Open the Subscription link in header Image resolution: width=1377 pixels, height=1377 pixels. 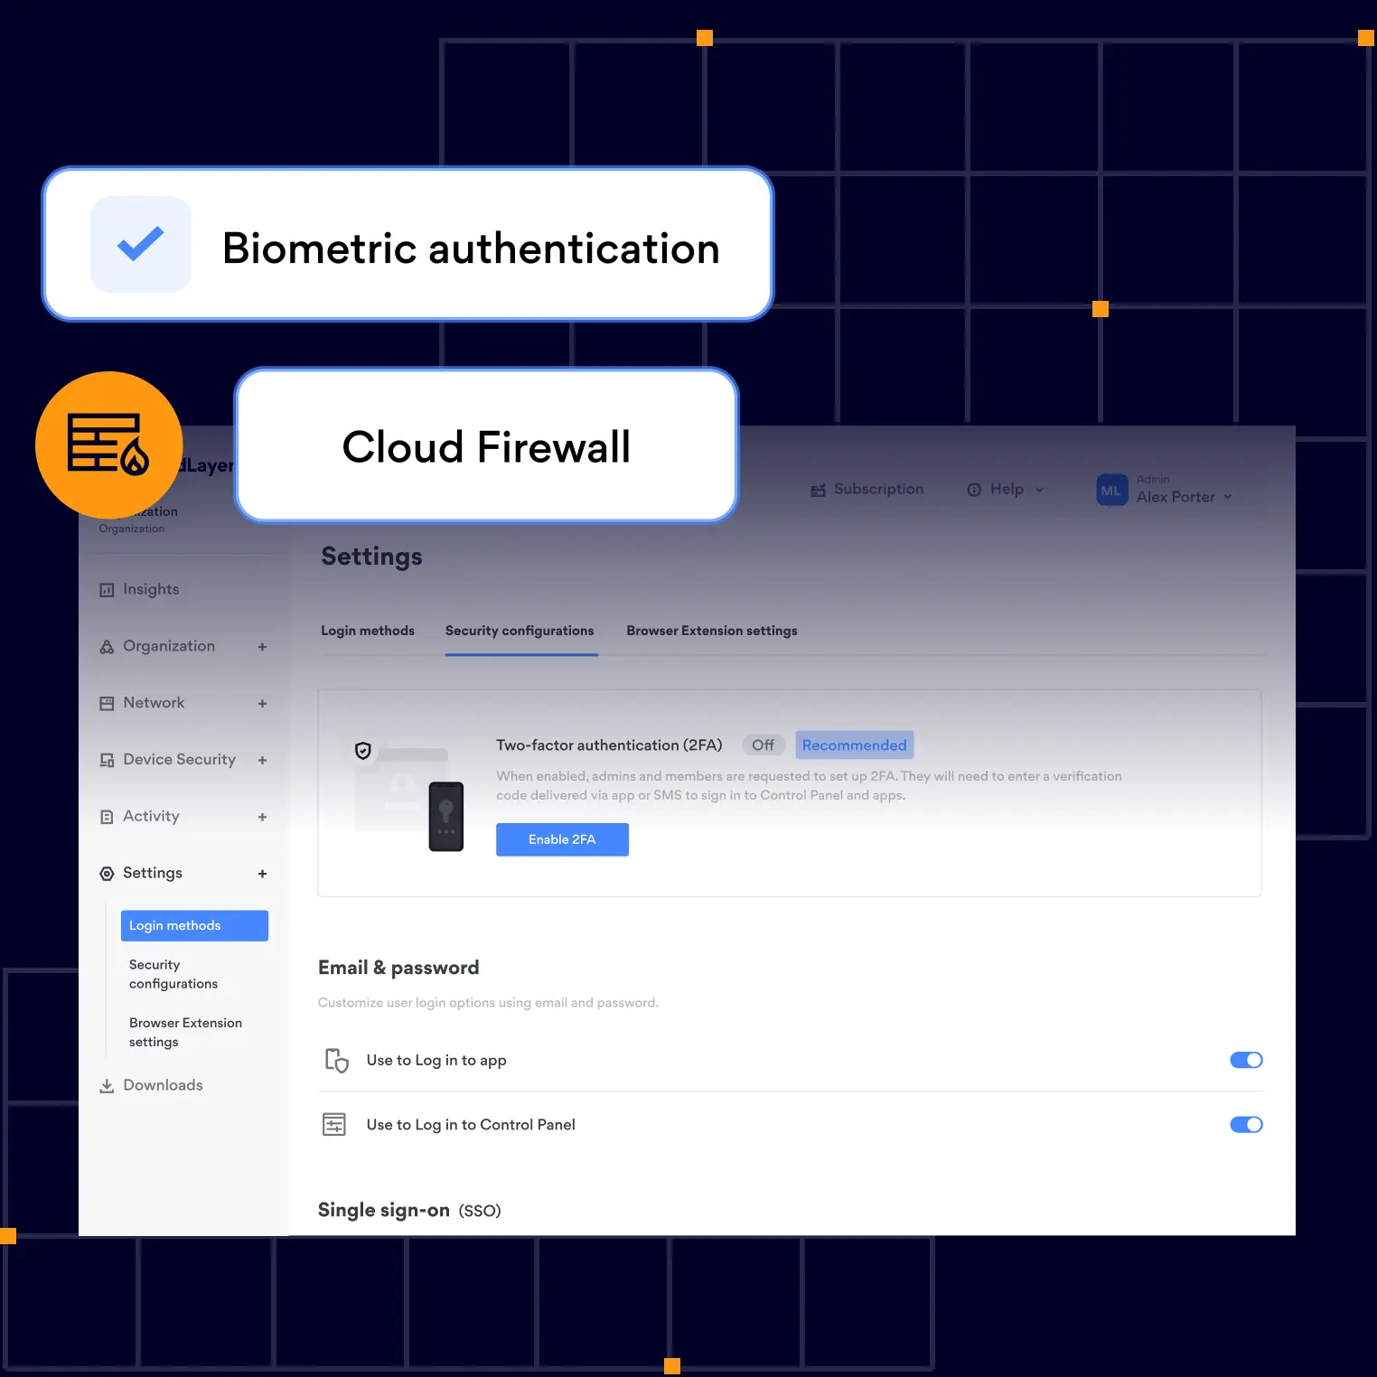867,490
